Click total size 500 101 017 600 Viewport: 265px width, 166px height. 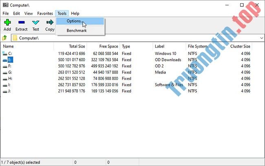(x=71, y=60)
